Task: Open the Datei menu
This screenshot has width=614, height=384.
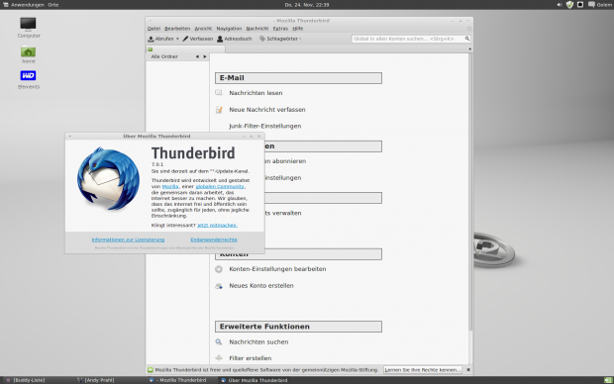Action: [x=153, y=29]
